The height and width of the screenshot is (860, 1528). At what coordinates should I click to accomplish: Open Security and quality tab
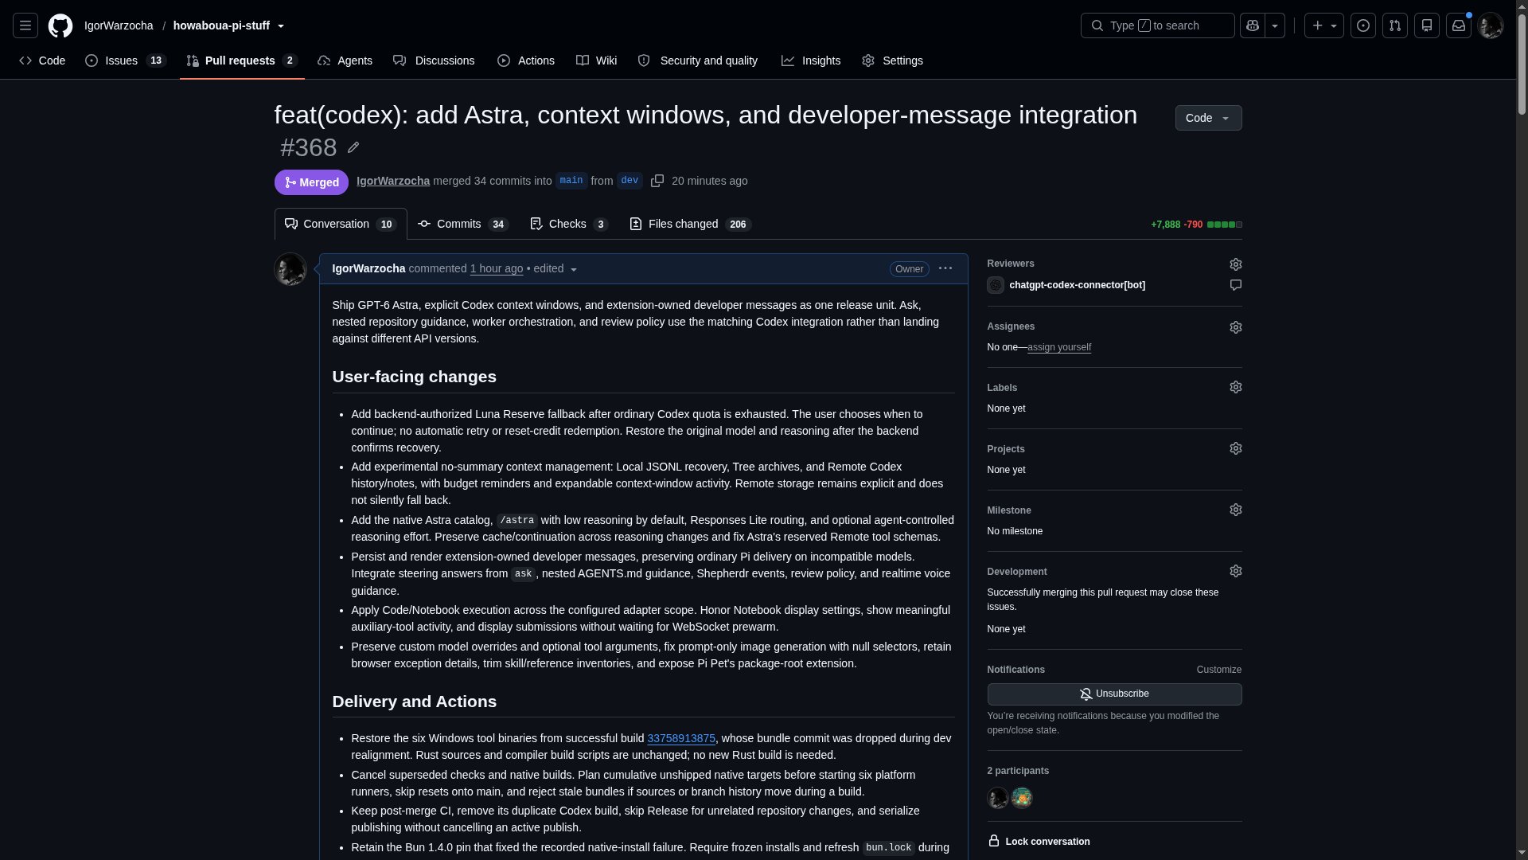[698, 61]
